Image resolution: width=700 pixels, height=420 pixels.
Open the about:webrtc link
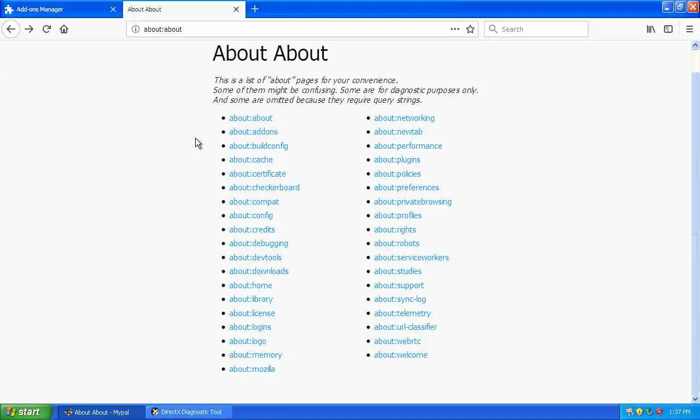pos(398,341)
